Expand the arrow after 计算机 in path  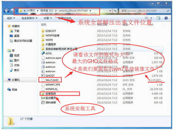tap(38, 11)
